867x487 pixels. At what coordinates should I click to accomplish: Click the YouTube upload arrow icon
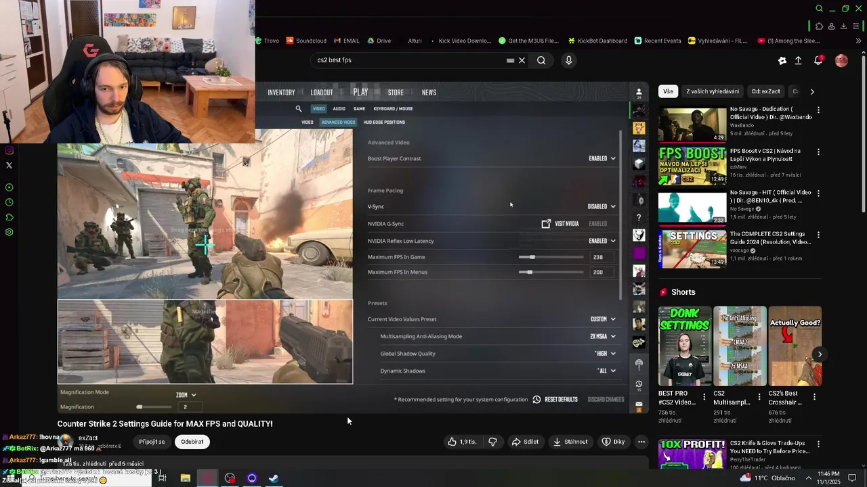coord(798,60)
